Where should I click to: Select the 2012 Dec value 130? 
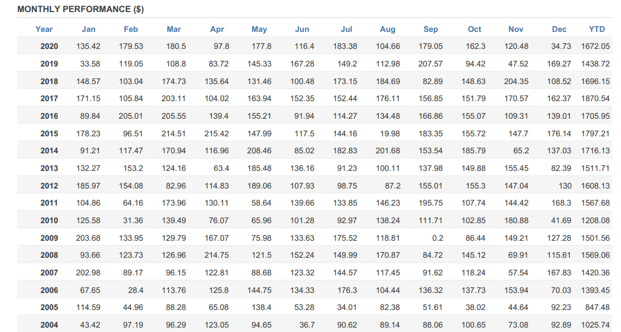[565, 186]
